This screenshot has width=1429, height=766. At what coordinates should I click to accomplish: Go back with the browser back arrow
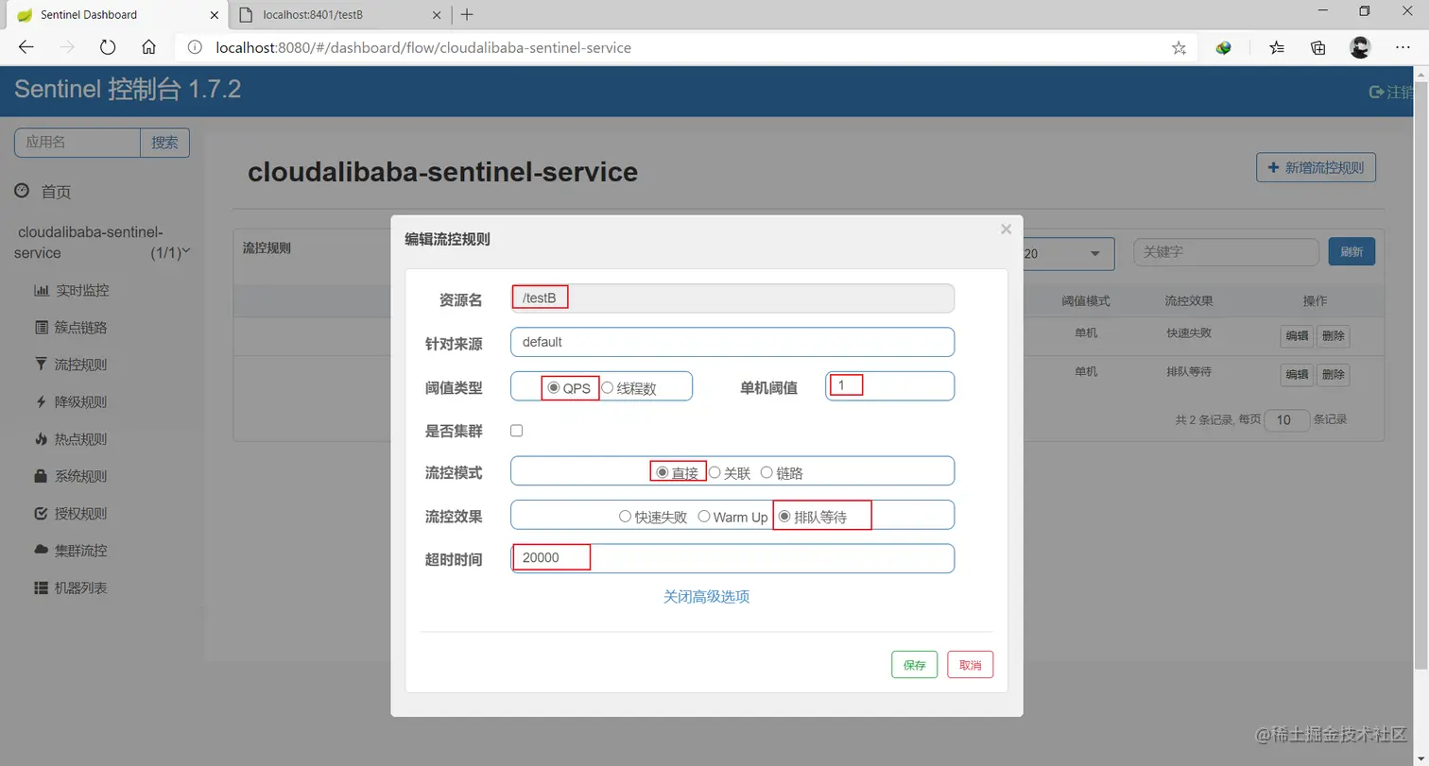26,47
